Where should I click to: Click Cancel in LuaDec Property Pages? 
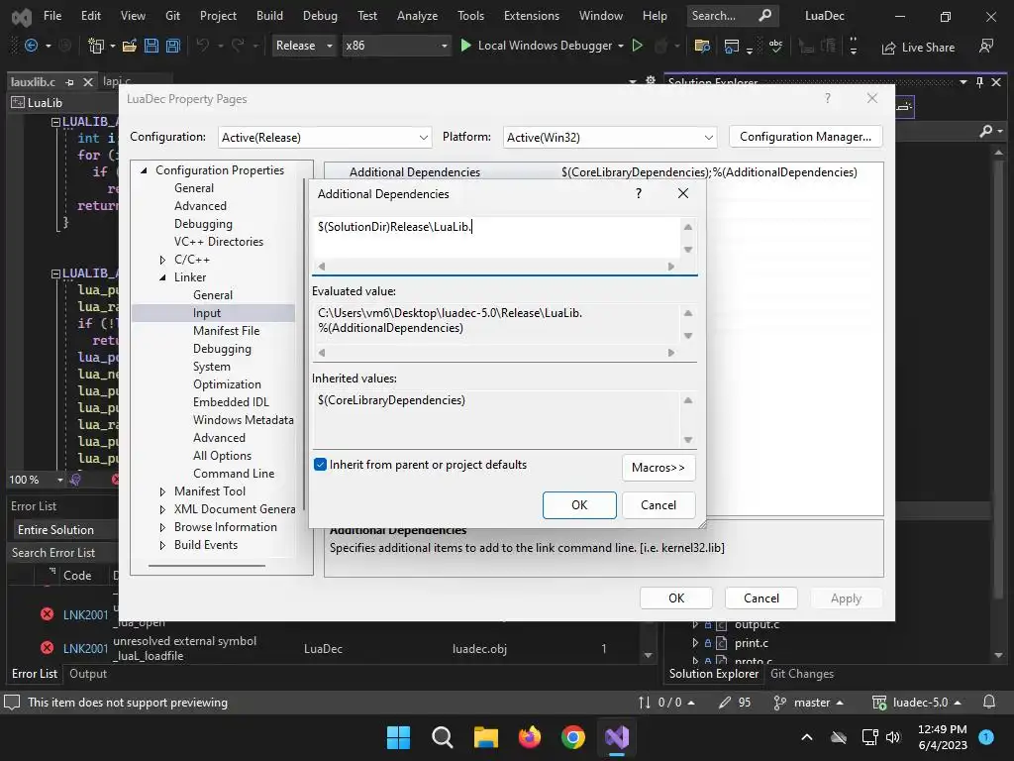pos(761,598)
